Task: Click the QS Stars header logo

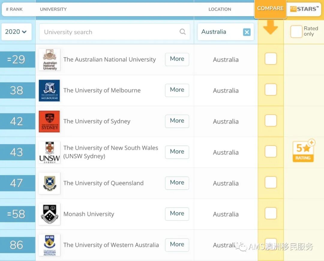Action: tap(304, 9)
